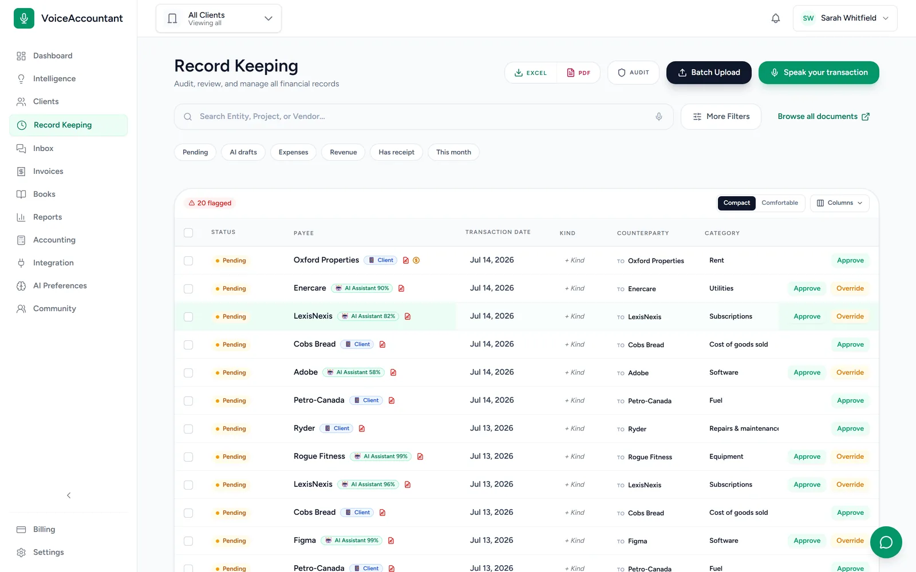The width and height of the screenshot is (916, 572).
Task: Click the Reports bar chart icon
Action: (x=21, y=217)
